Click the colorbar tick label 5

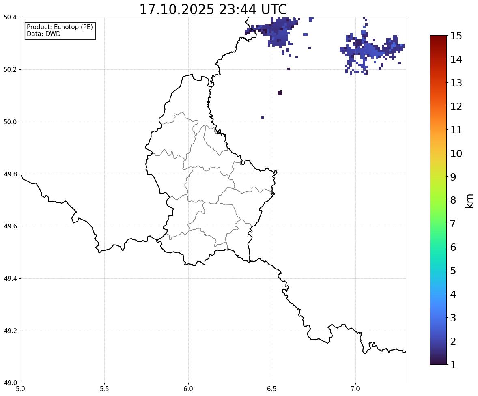pyautogui.click(x=453, y=271)
